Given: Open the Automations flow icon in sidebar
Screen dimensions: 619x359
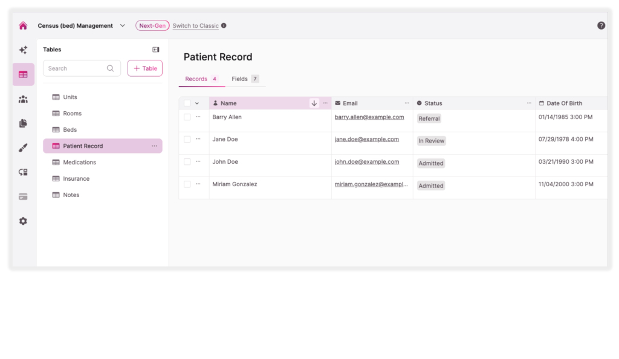Looking at the screenshot, I should tap(23, 172).
